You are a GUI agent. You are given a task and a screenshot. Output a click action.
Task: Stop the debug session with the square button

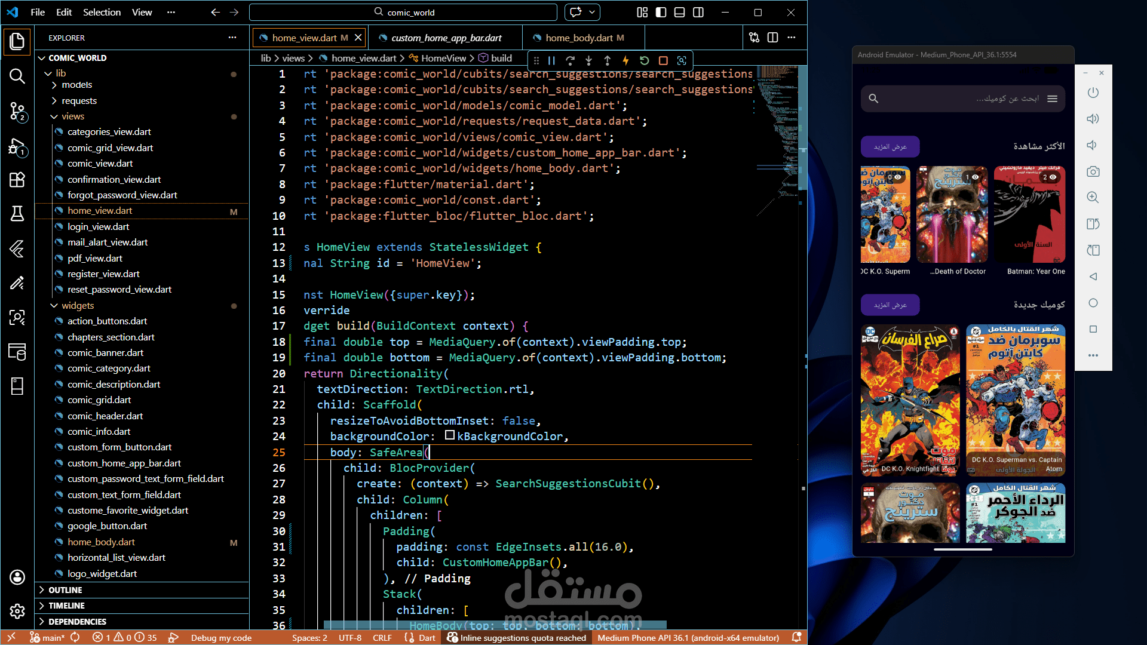pyautogui.click(x=663, y=60)
